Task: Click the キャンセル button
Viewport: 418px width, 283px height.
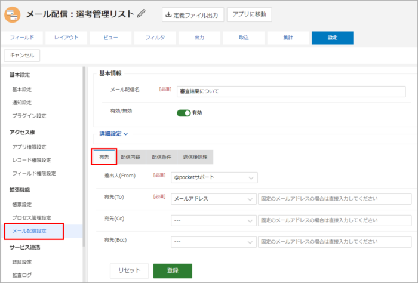Action: [22, 56]
